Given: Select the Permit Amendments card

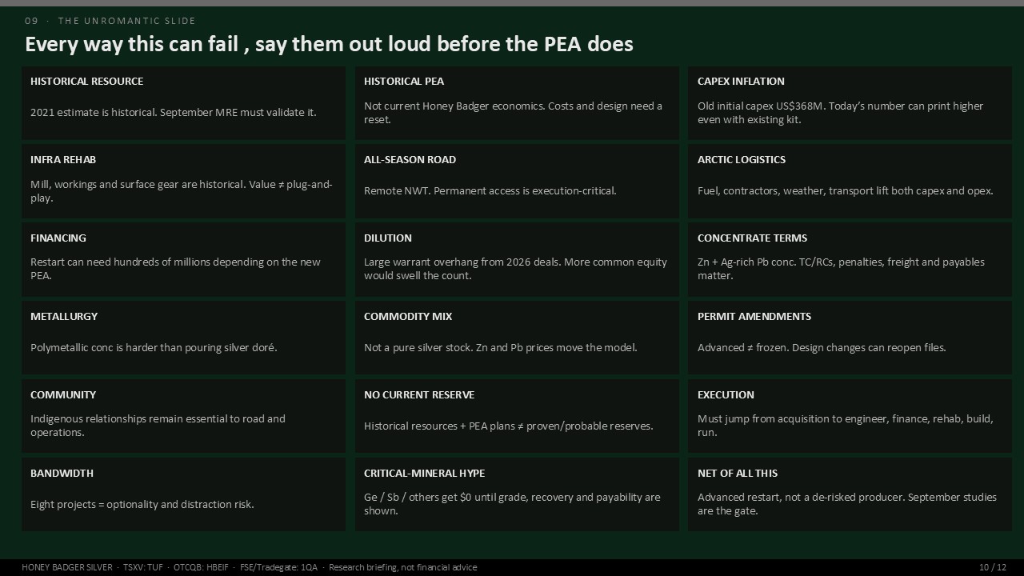Looking at the screenshot, I should 850,338.
